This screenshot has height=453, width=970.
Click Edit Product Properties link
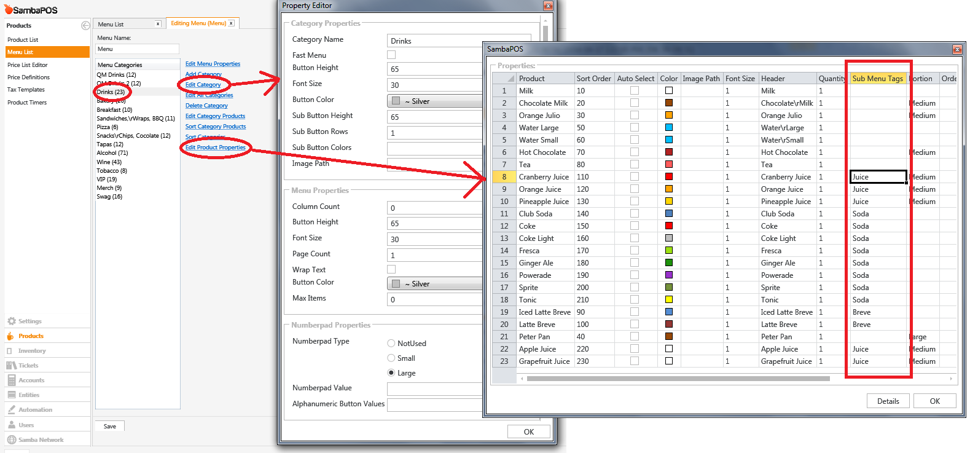point(216,148)
